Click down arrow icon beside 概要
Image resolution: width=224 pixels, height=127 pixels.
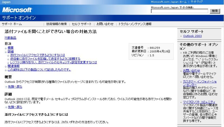click(6, 48)
